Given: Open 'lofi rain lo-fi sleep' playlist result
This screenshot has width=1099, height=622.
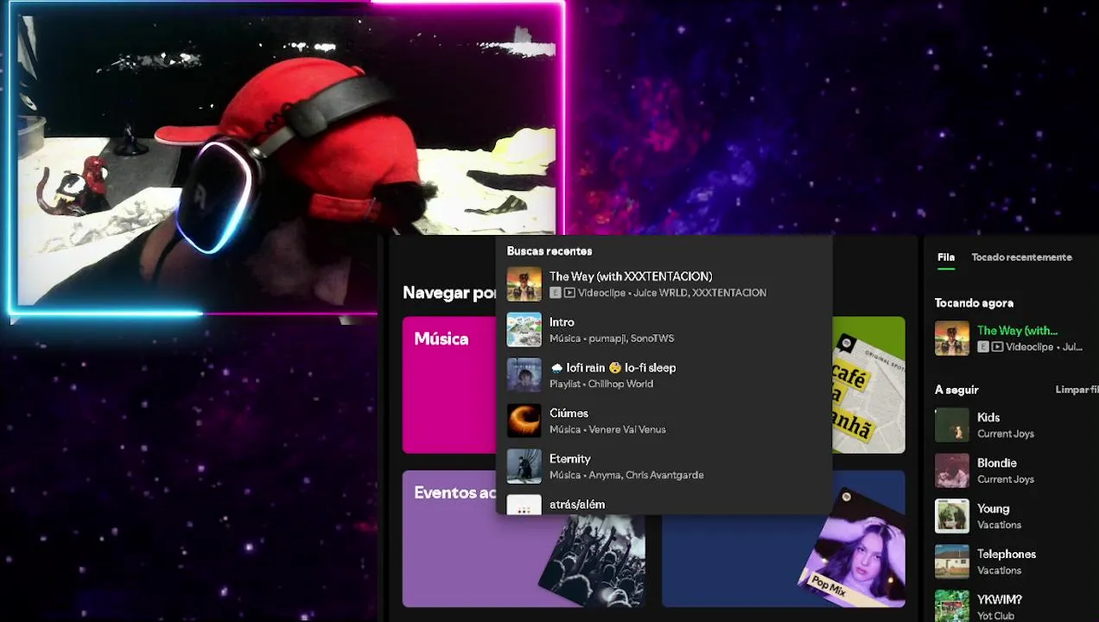Looking at the screenshot, I should pyautogui.click(x=664, y=376).
